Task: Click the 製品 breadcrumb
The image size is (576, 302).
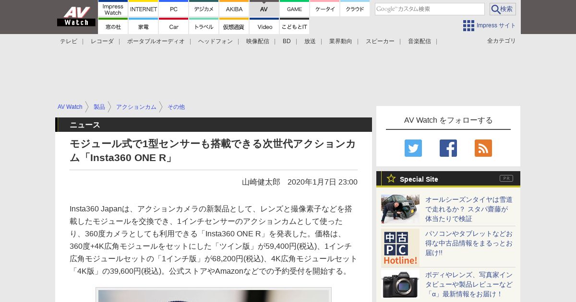Action: point(99,107)
